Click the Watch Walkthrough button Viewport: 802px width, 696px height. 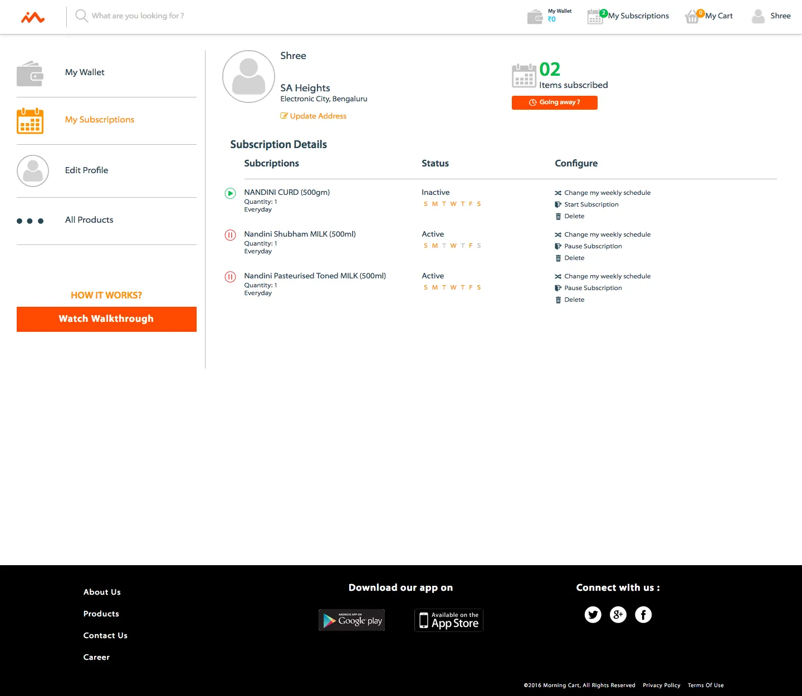(106, 319)
